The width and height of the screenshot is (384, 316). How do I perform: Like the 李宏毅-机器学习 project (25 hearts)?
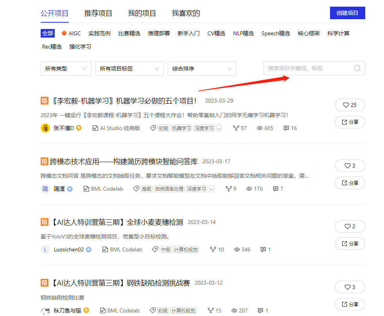pos(350,105)
